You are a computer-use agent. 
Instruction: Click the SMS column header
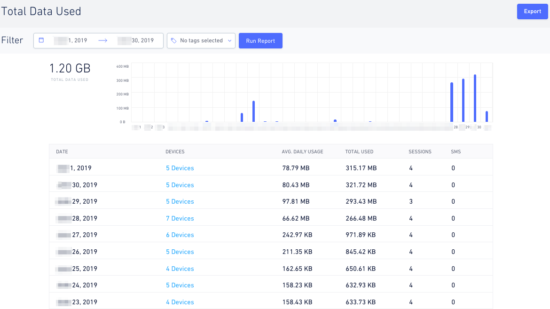click(456, 152)
